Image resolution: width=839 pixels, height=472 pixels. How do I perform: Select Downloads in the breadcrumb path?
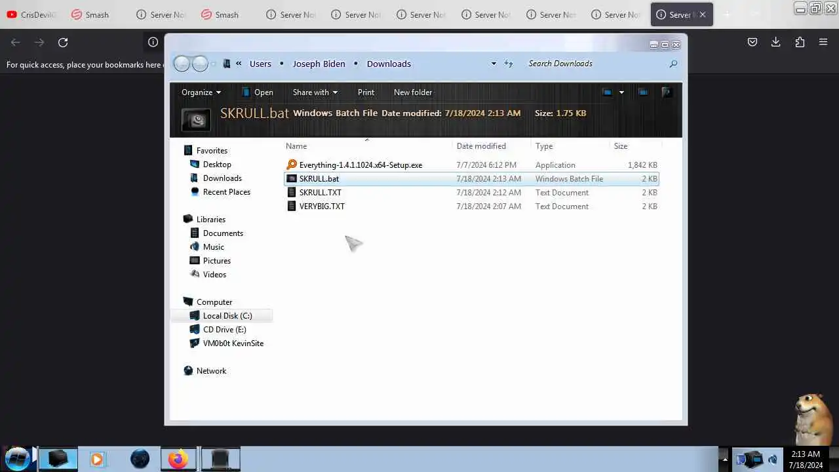[x=389, y=64]
